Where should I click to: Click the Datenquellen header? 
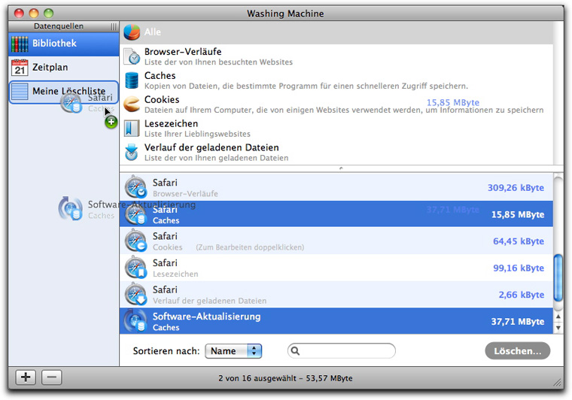coord(59,26)
